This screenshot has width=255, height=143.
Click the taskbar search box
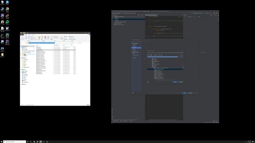tap(15, 142)
